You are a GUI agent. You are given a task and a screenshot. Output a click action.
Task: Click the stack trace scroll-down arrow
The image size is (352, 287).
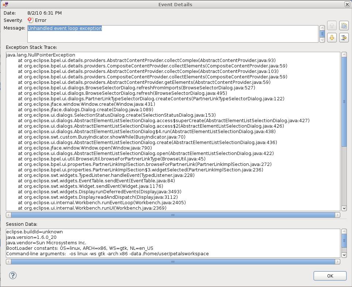click(344, 208)
